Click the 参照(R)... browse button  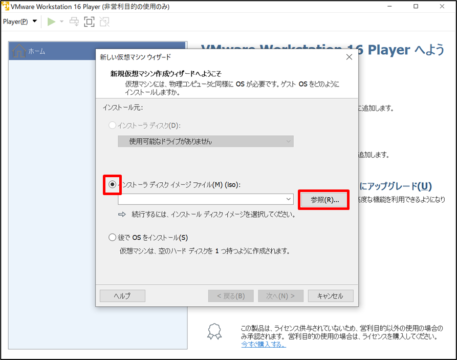point(324,200)
